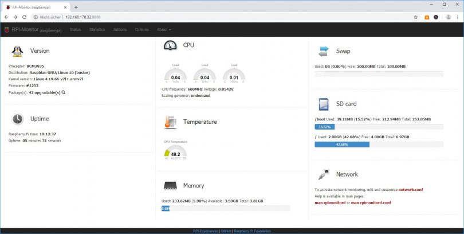Click the SD card icon
The image size is (464, 234).
coord(324,104)
